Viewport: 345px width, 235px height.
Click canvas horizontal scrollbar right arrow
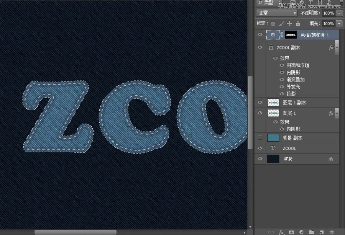click(244, 232)
